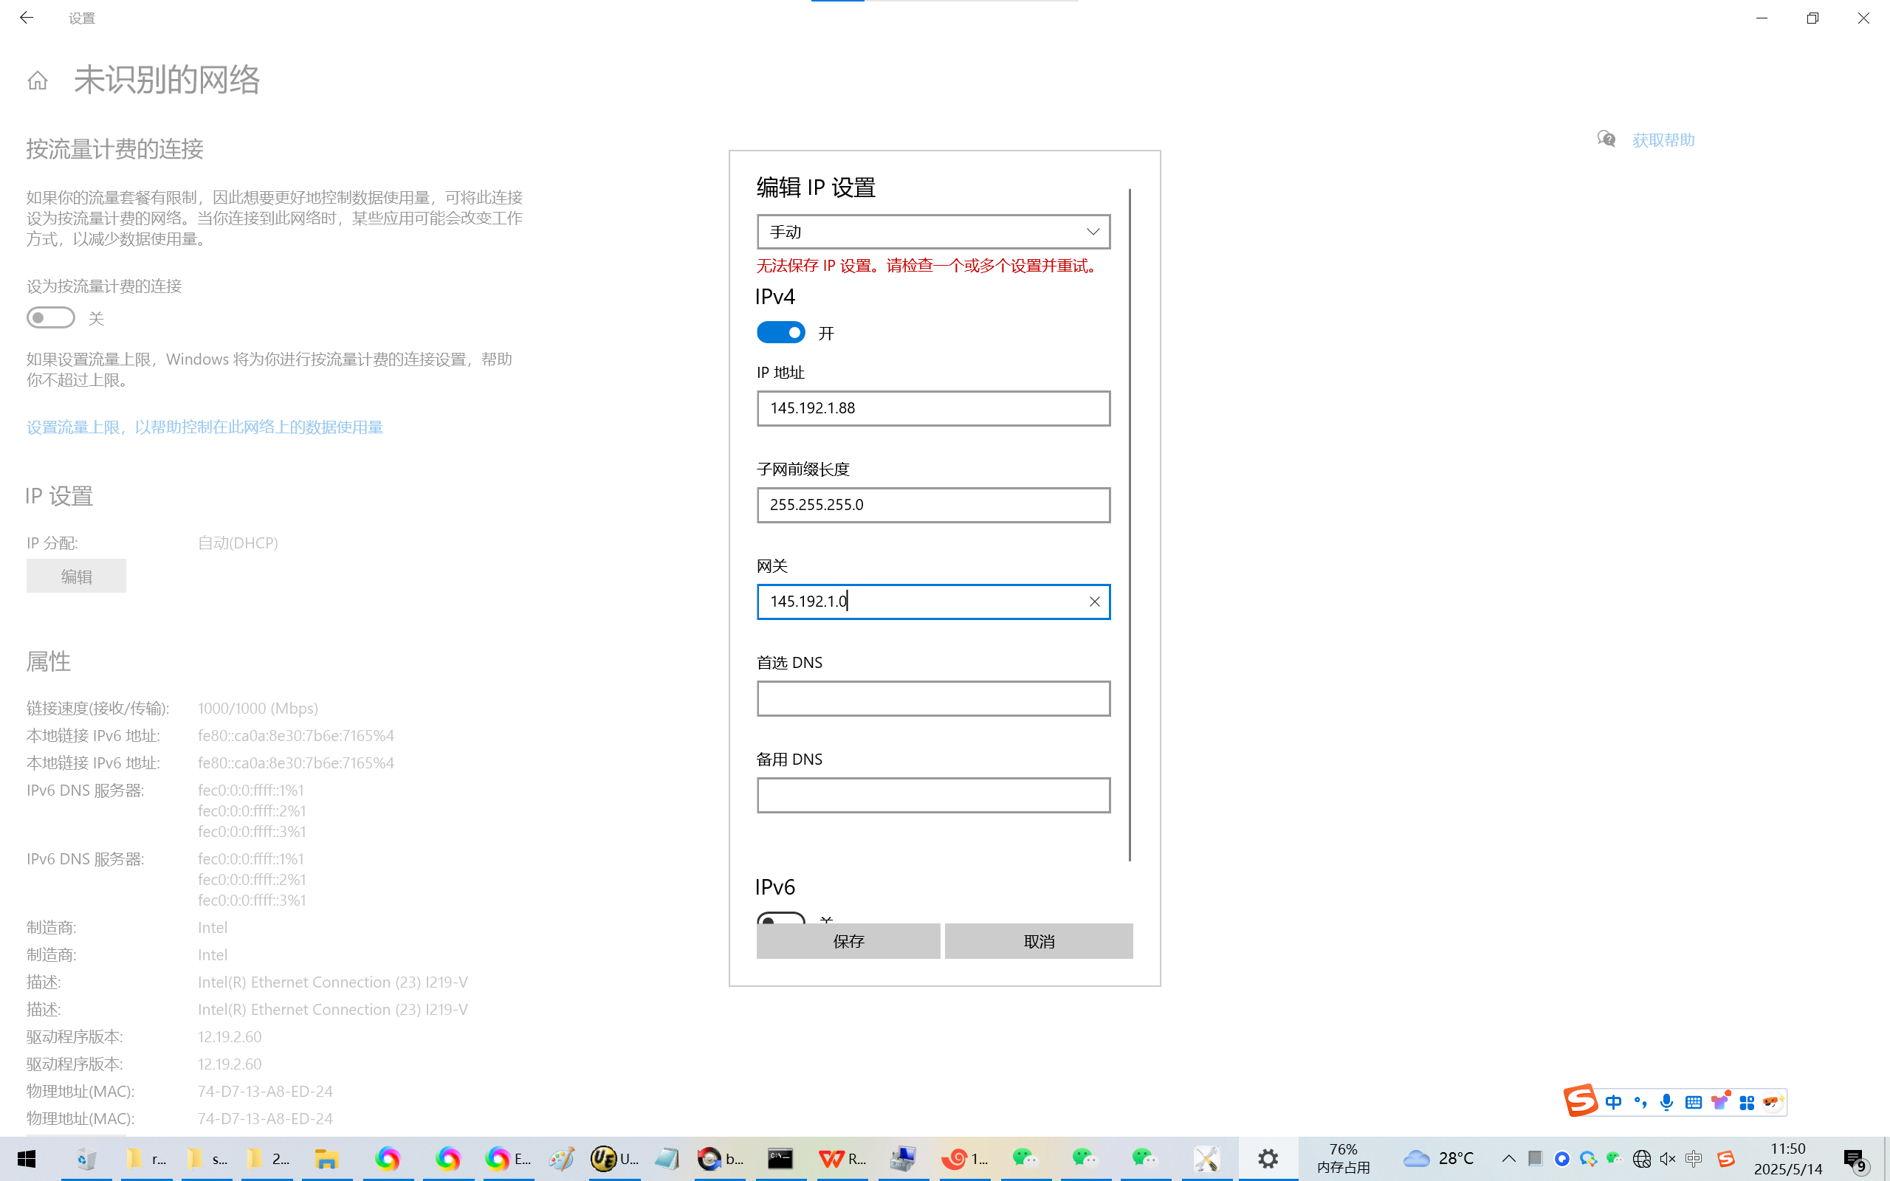
Task: Open the Sogou soft keyboard icon
Action: pos(1693,1102)
